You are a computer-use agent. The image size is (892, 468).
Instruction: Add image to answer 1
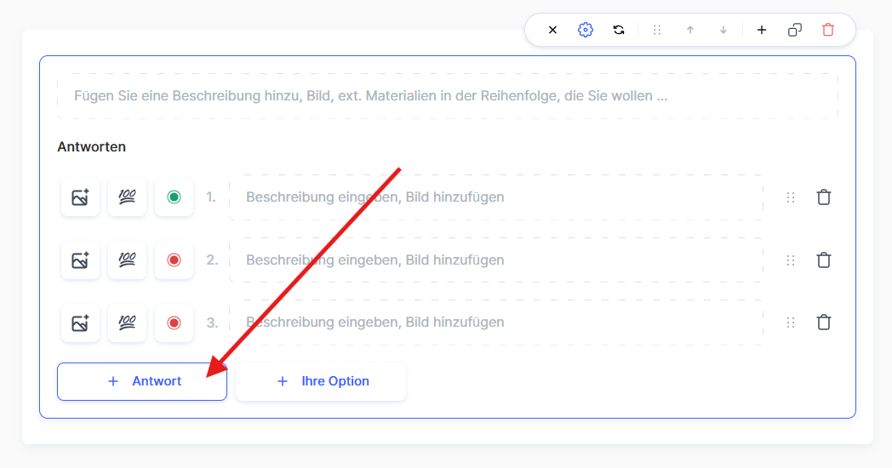coord(80,197)
